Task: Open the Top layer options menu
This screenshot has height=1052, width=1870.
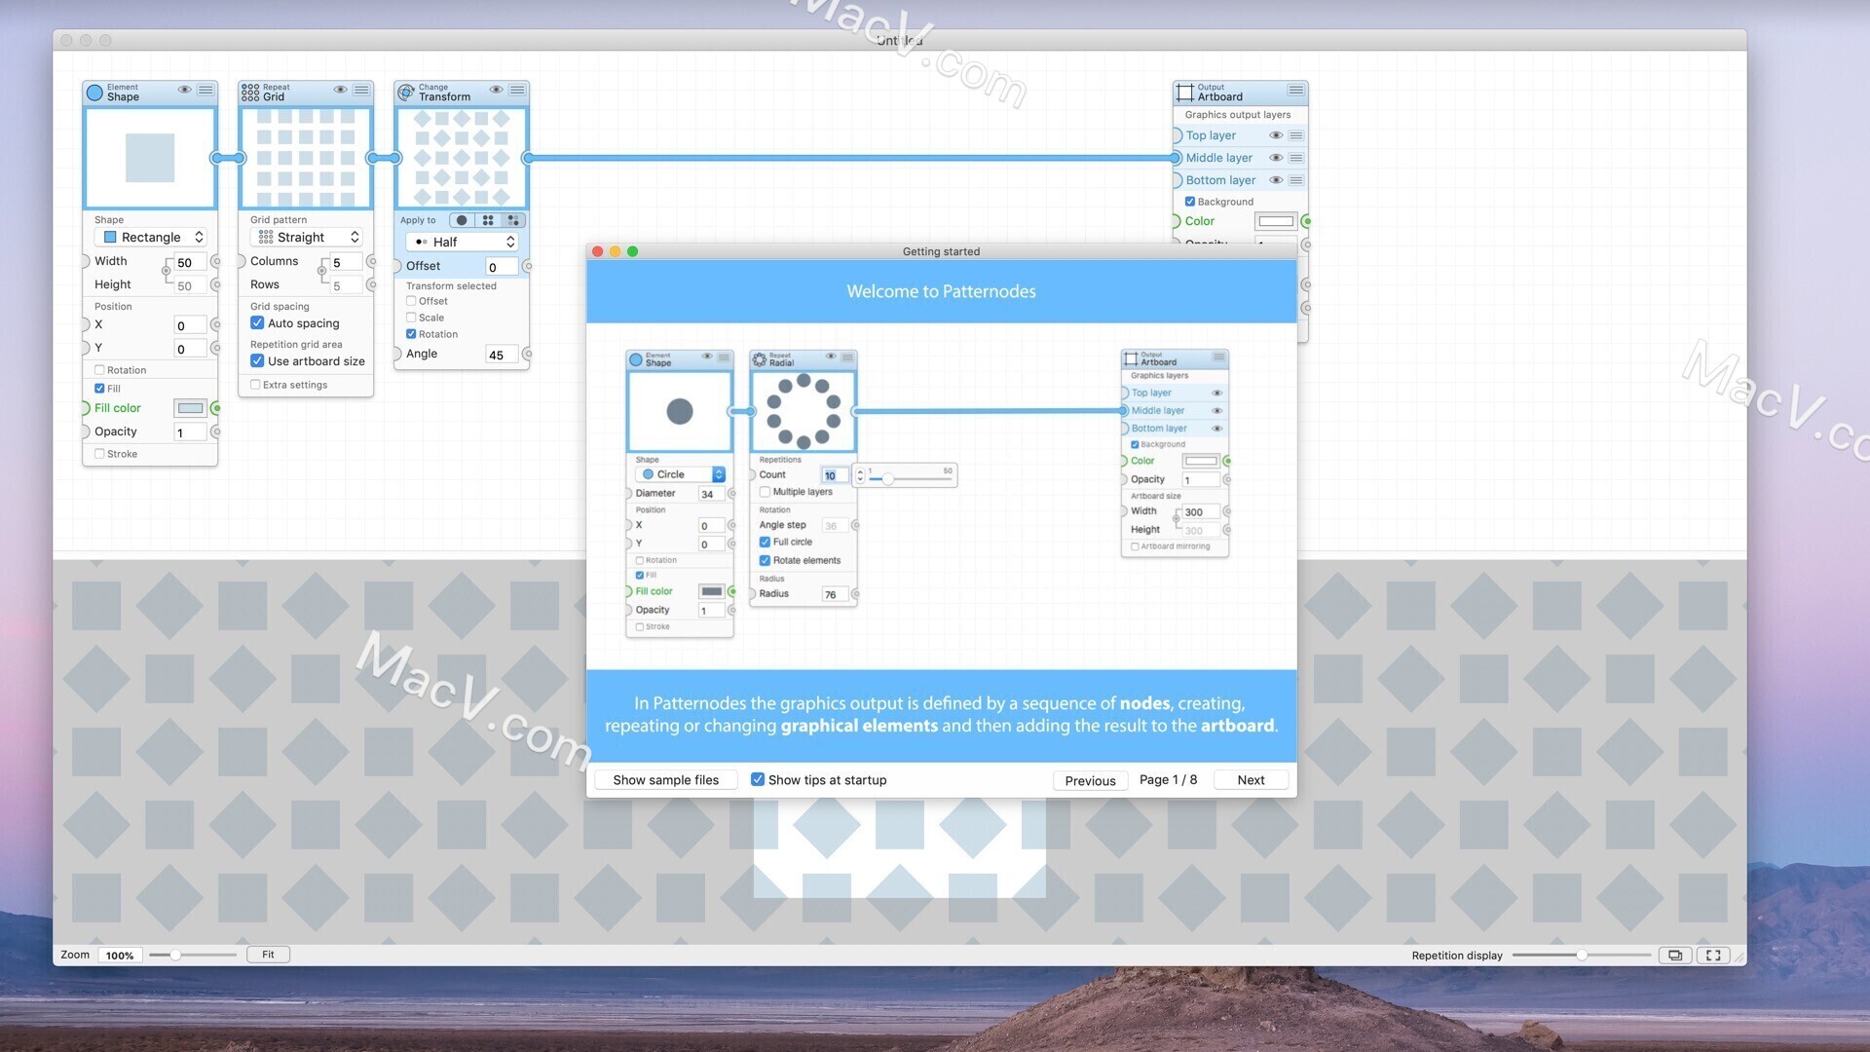Action: (1296, 135)
